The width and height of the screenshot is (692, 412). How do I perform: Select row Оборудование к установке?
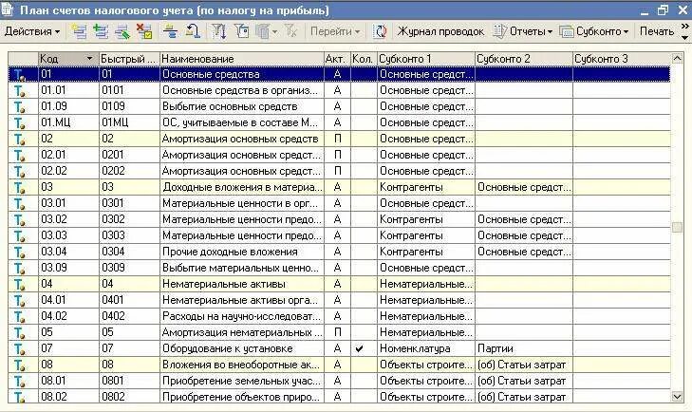pyautogui.click(x=339, y=348)
